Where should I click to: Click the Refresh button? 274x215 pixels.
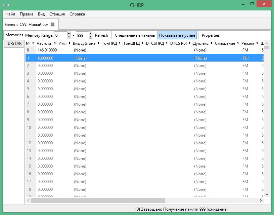coord(101,35)
